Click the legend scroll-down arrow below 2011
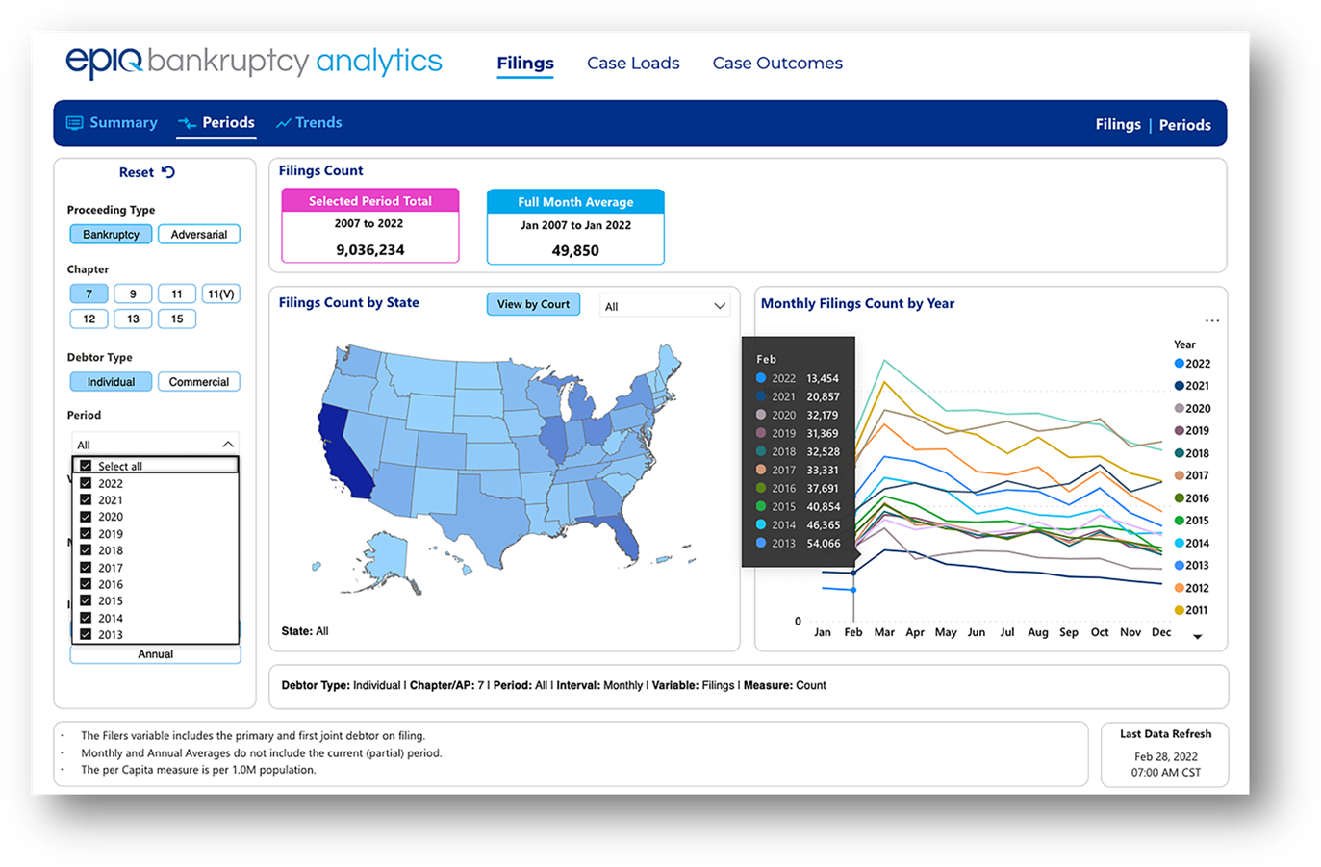The width and height of the screenshot is (1321, 867). (1198, 637)
